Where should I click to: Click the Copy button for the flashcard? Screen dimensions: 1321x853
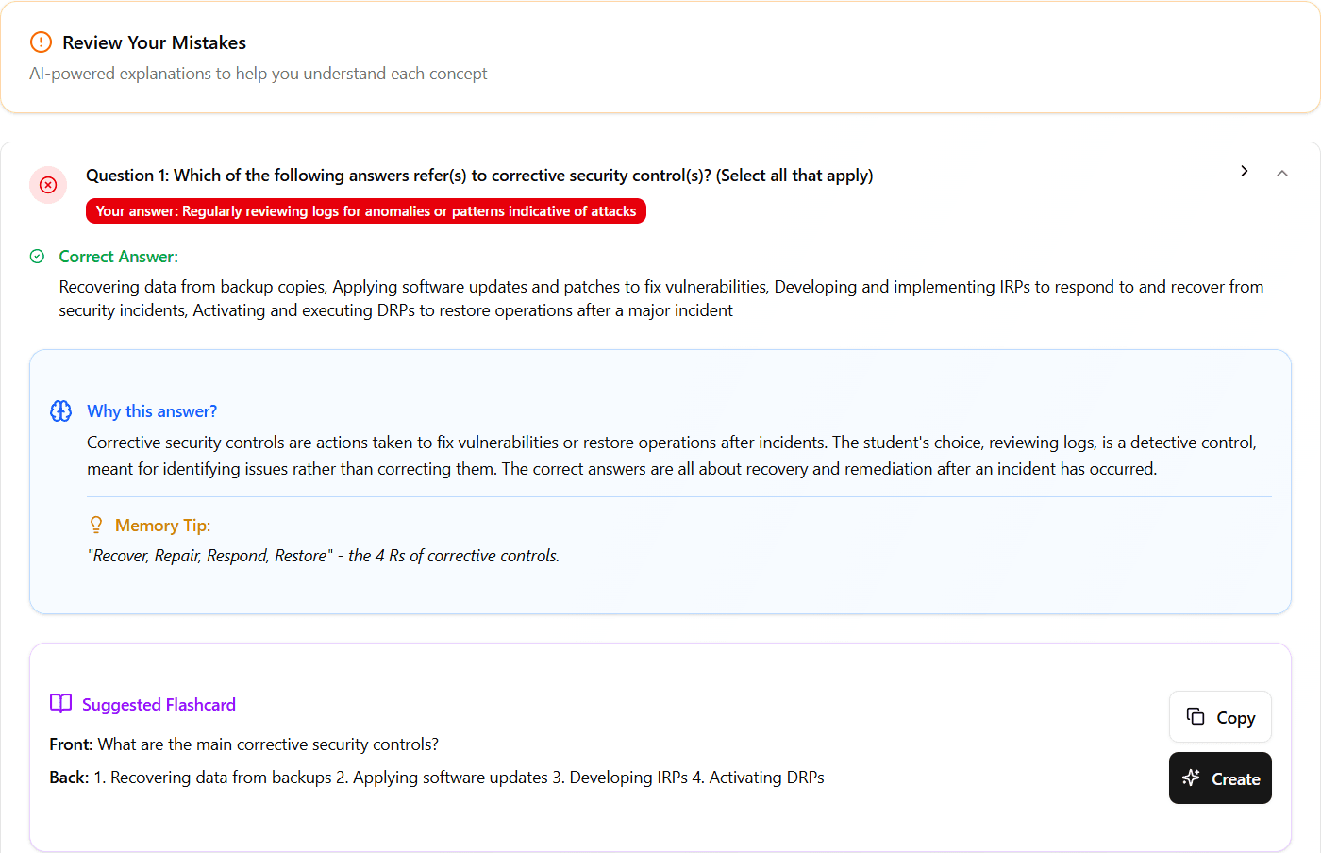[x=1220, y=717]
